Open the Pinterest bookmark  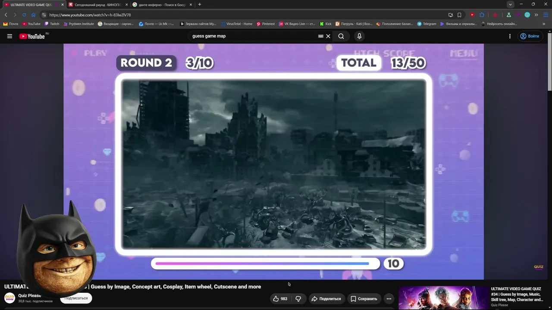pyautogui.click(x=266, y=24)
